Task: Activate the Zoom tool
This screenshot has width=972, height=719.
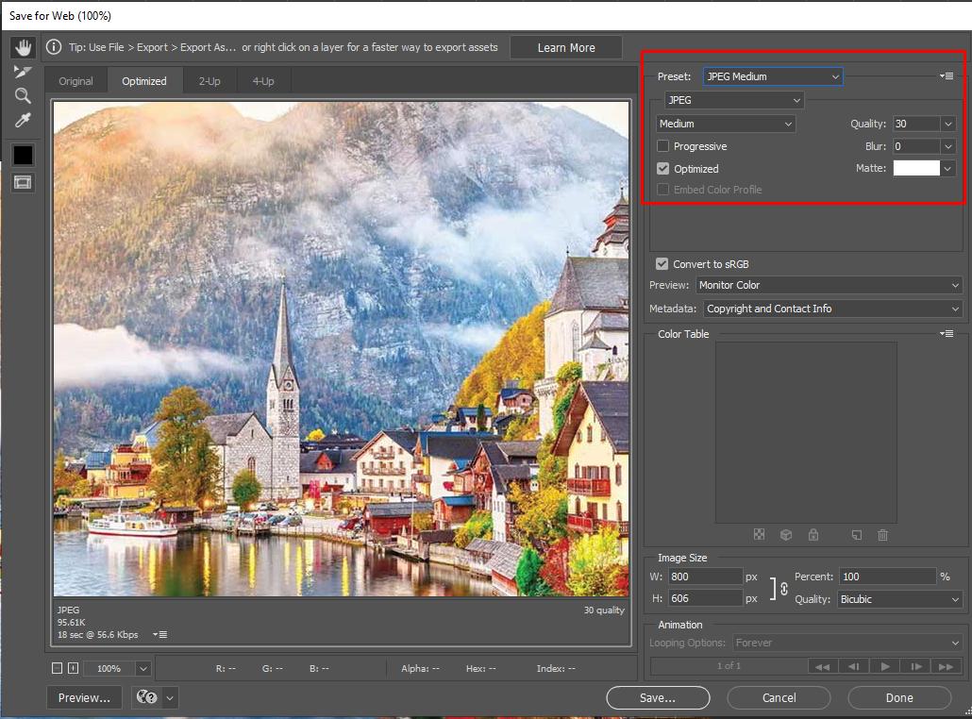Action: point(23,95)
